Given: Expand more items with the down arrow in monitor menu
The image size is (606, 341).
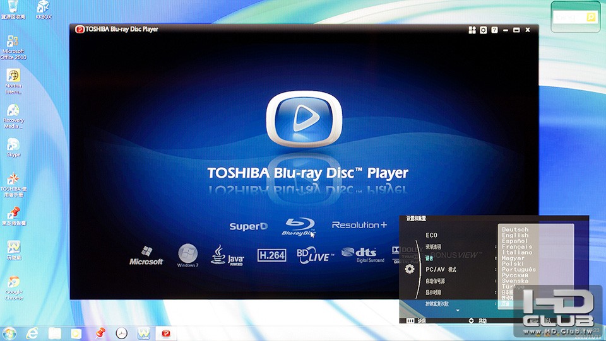Looking at the screenshot, I should tap(458, 311).
